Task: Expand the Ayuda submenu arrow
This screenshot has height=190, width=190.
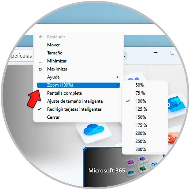Action: tap(117, 77)
